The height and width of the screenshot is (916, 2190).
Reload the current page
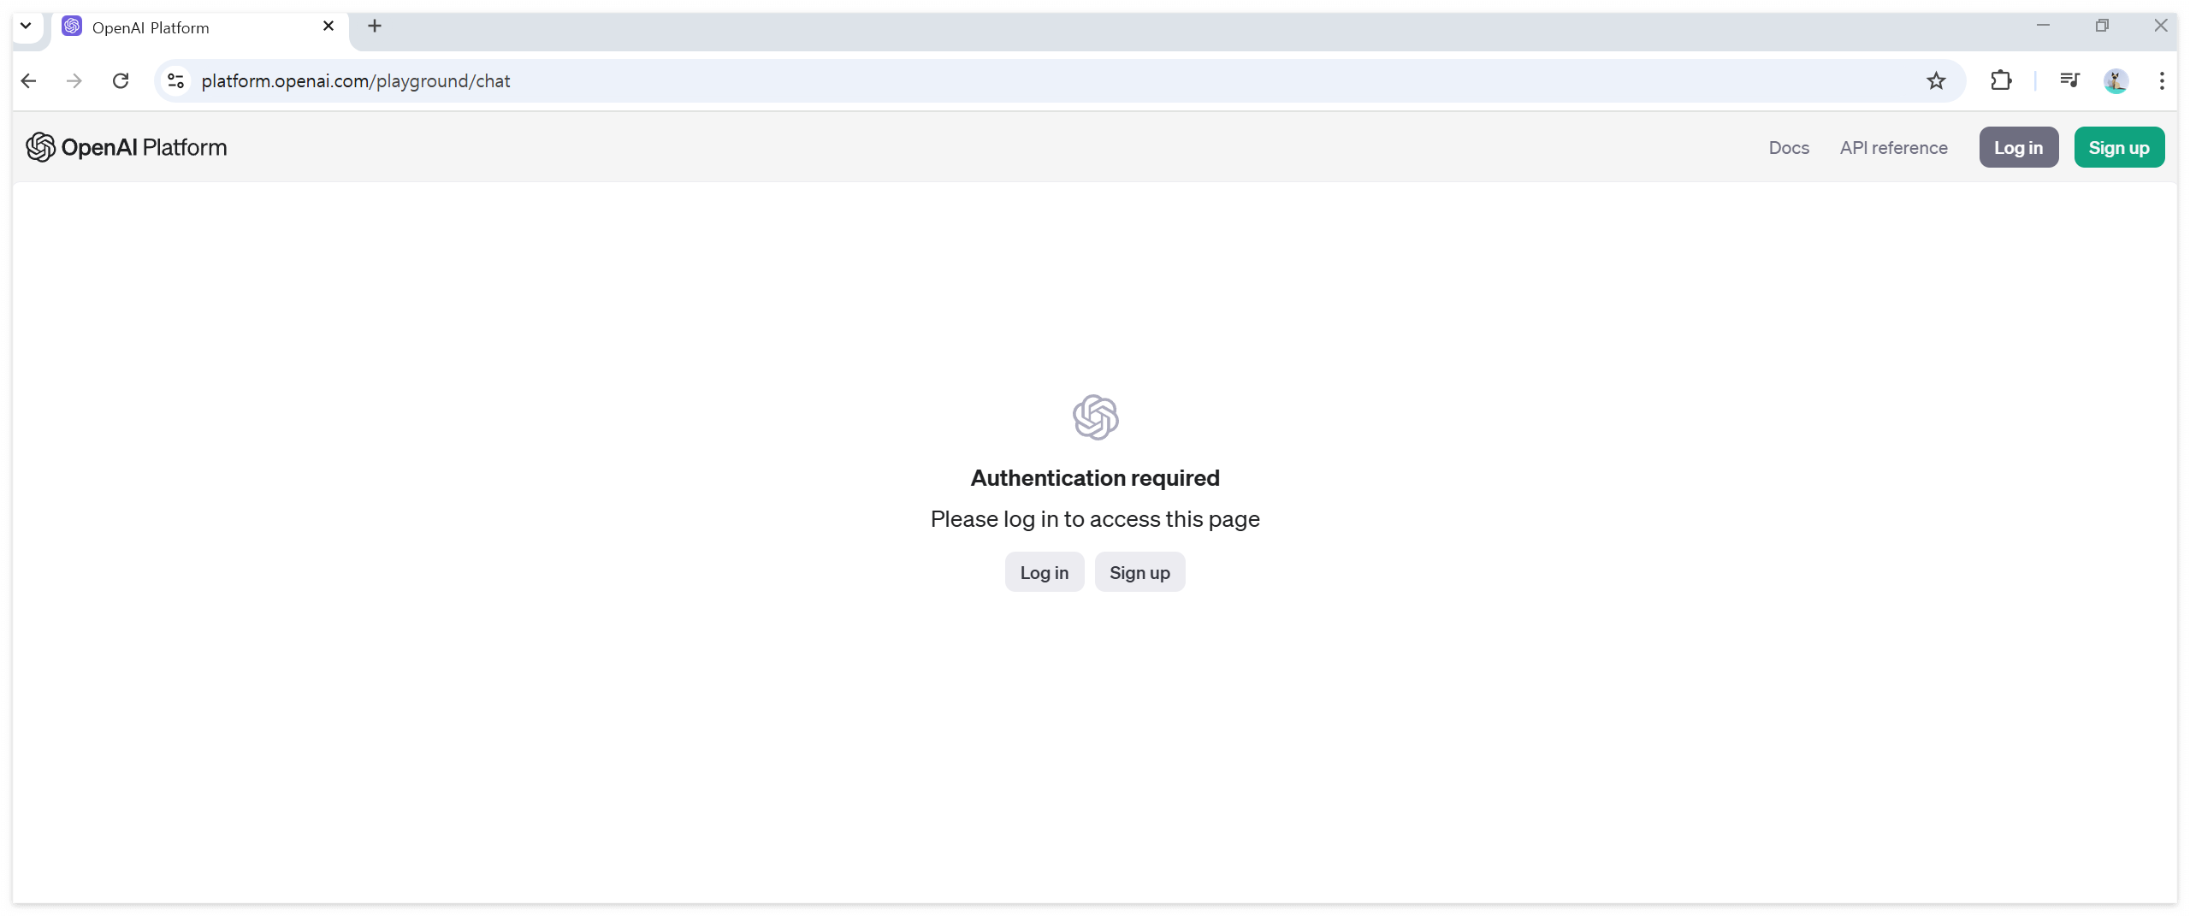[121, 80]
